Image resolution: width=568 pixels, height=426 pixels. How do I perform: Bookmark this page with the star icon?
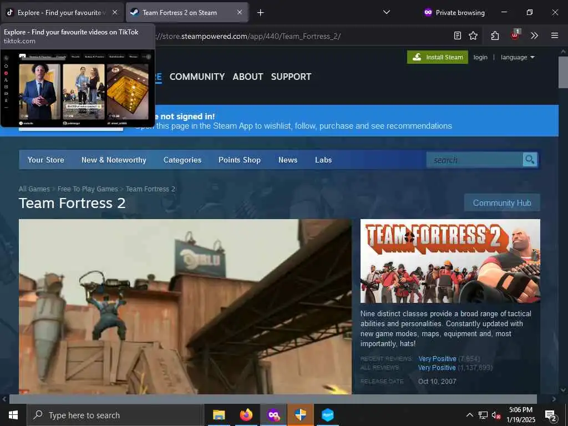[473, 35]
